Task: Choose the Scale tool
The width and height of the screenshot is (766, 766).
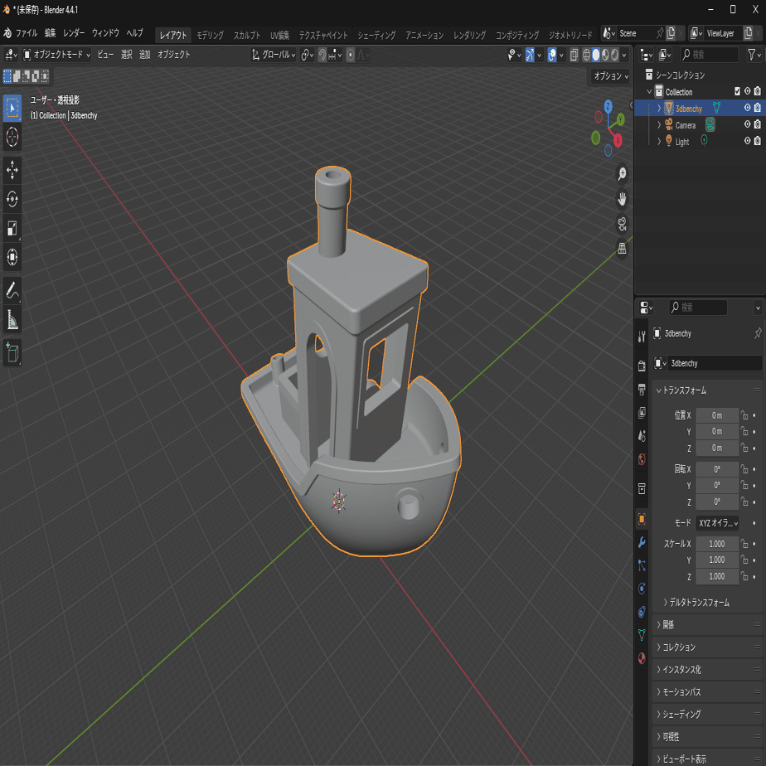Action: 12,228
